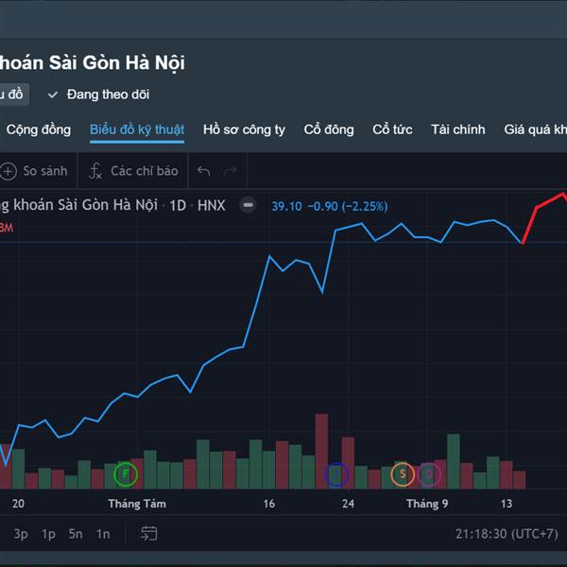The image size is (567, 567).
Task: Click the blue circle event marker near 24
Action: (336, 473)
